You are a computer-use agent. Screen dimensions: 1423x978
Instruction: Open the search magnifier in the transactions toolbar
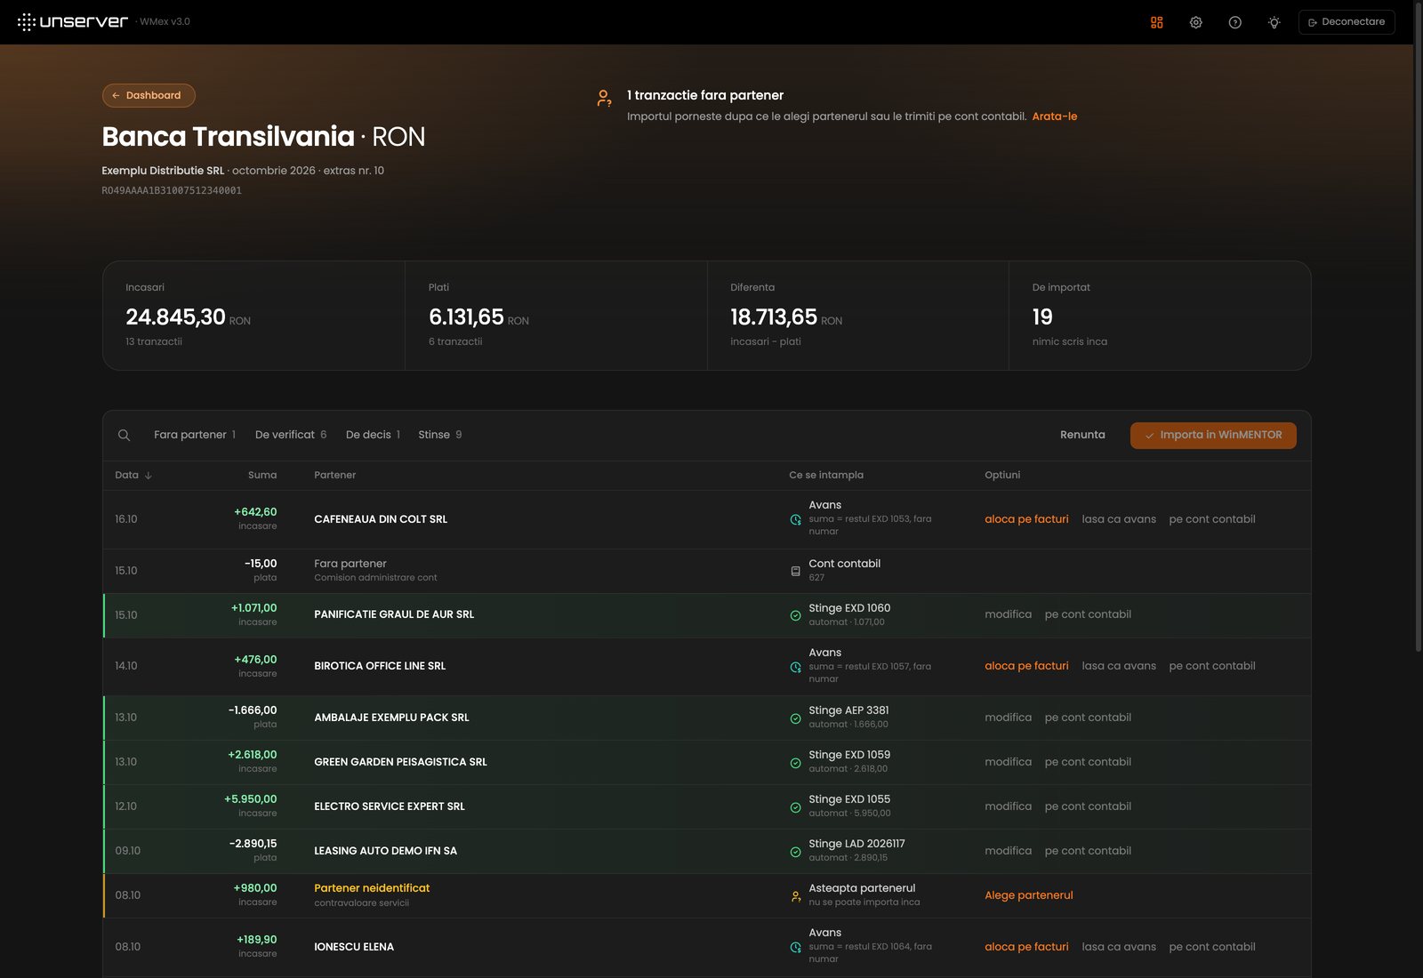[124, 435]
